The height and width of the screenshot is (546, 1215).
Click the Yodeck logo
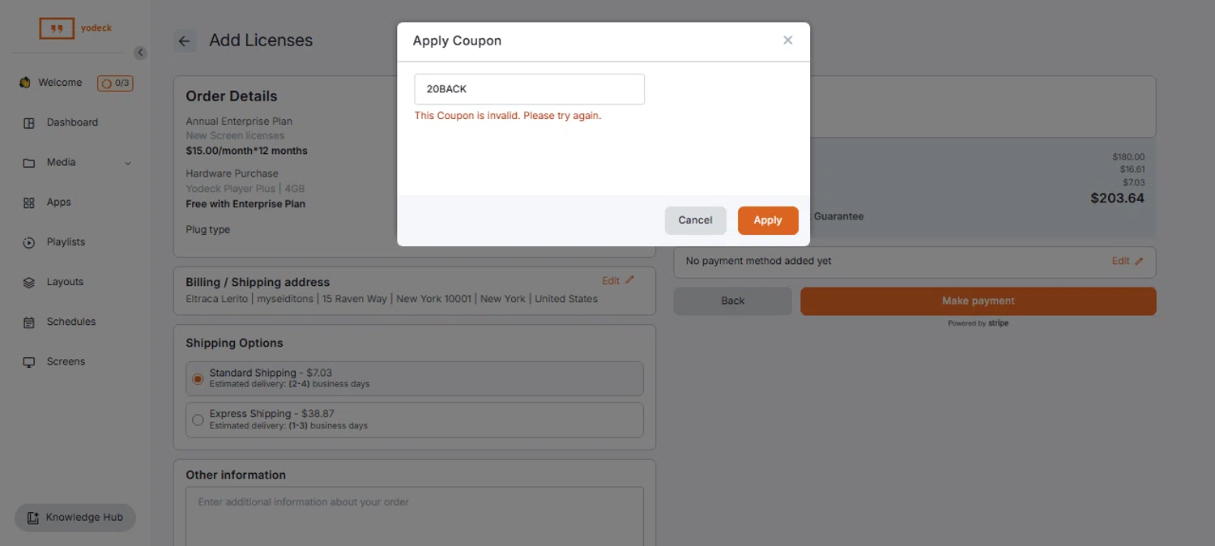tap(76, 28)
